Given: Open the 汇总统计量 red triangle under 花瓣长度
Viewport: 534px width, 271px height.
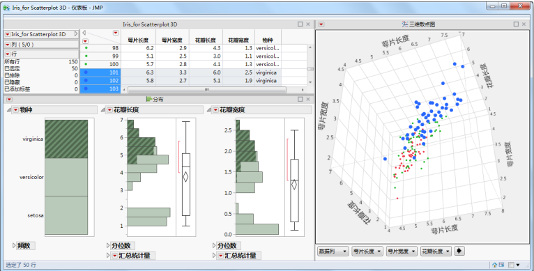Looking at the screenshot, I should (x=115, y=256).
